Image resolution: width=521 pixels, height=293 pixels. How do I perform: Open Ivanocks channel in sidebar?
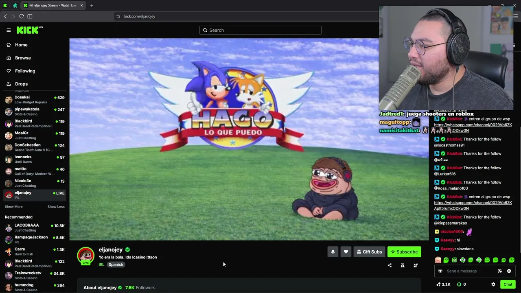pyautogui.click(x=34, y=159)
